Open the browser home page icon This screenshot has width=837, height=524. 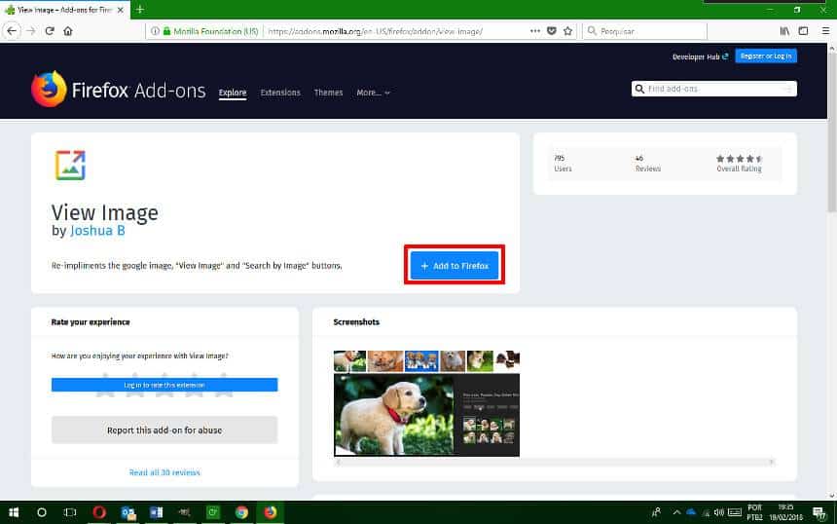68,31
